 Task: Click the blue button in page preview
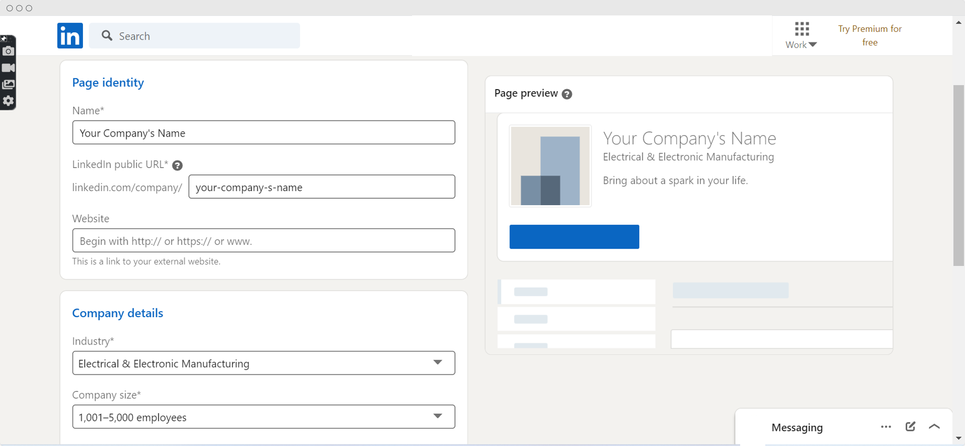pos(574,237)
